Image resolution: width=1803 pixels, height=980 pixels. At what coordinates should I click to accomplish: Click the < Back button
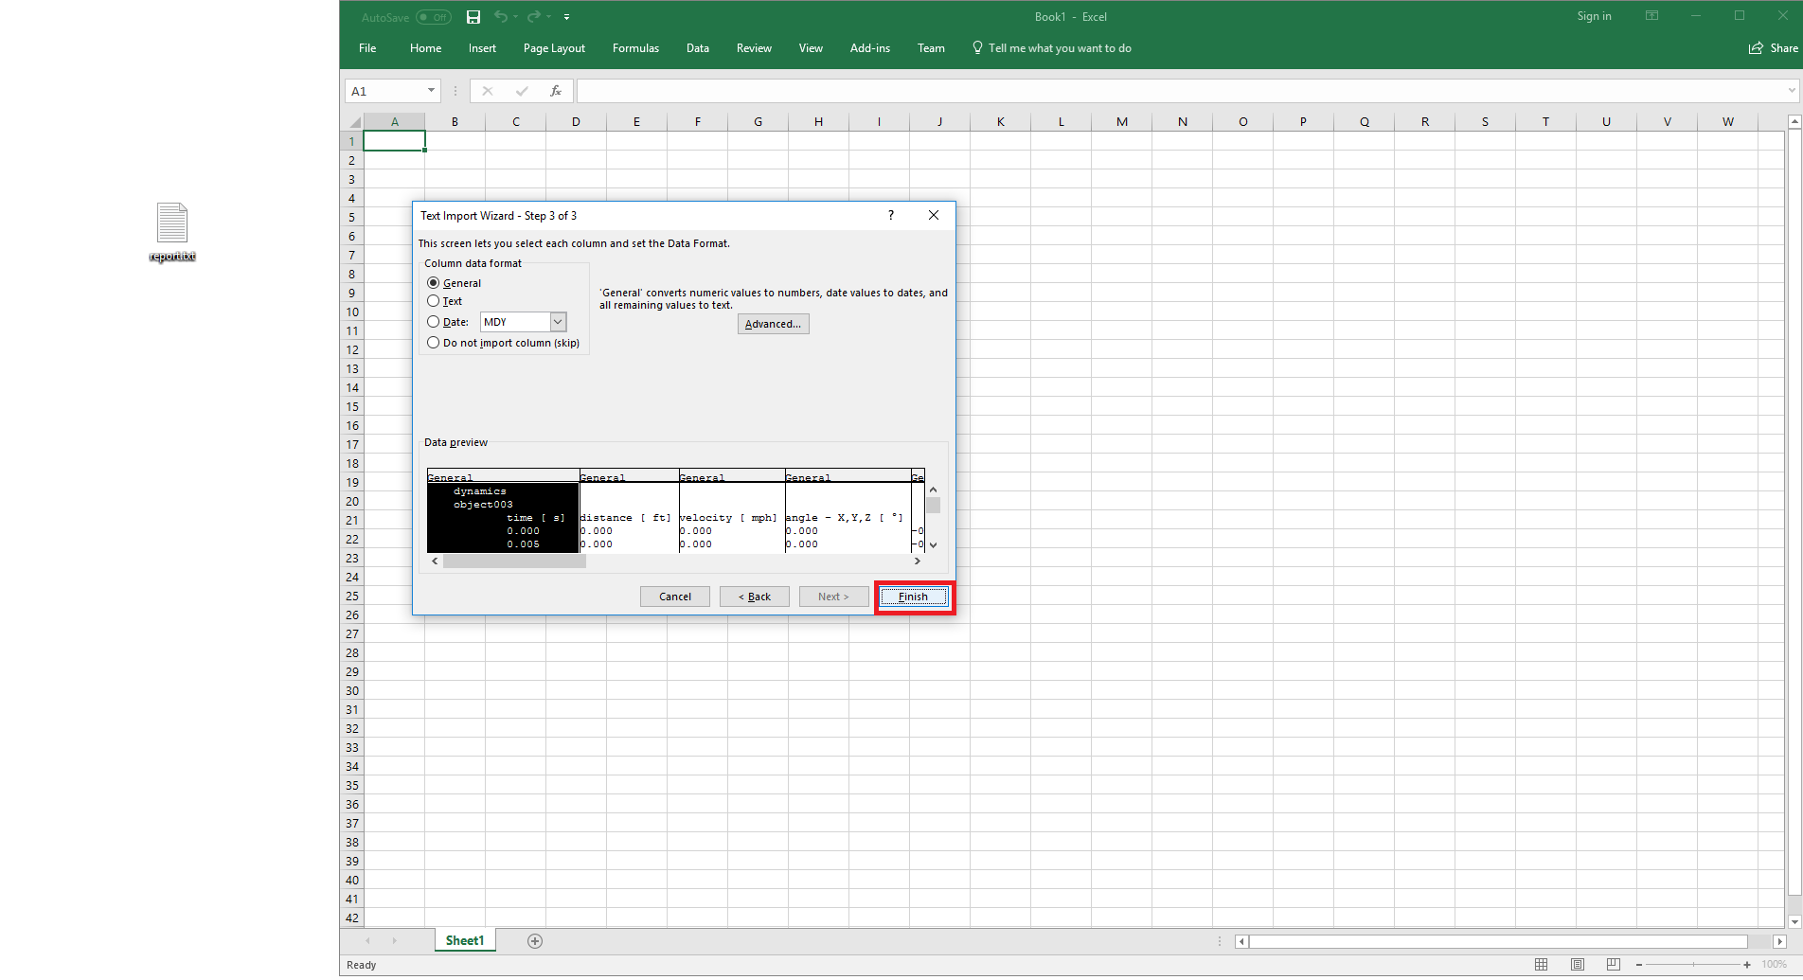click(x=755, y=597)
